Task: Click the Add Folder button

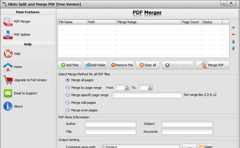Action: coord(96,65)
